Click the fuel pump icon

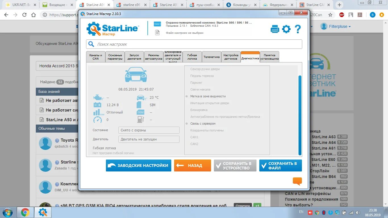tap(141, 120)
